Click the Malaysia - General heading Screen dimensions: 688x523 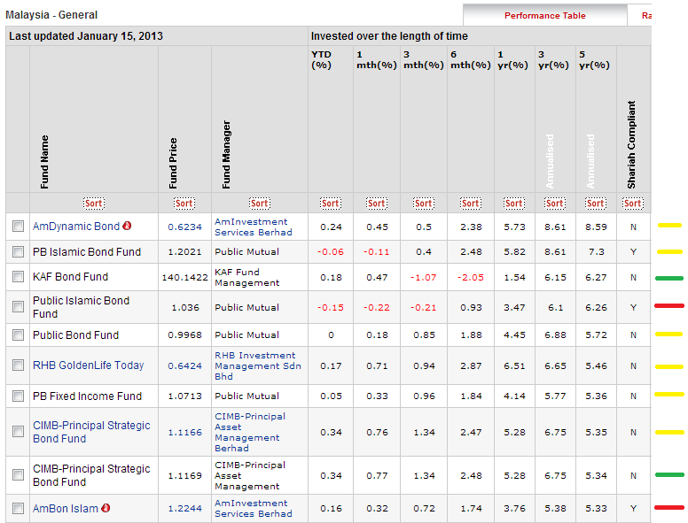[51, 15]
